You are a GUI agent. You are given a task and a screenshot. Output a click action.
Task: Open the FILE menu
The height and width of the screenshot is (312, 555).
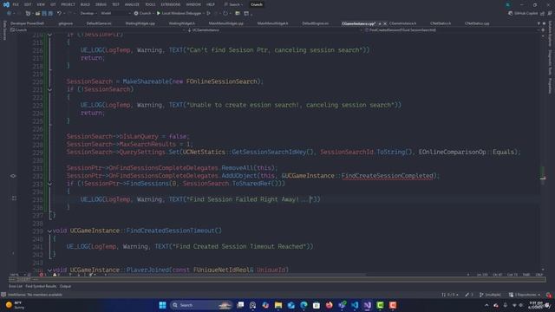coord(16,4)
